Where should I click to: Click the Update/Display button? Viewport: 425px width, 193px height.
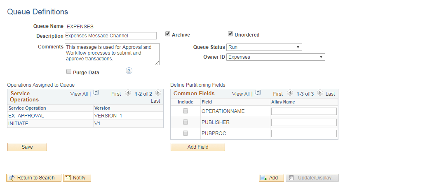click(x=312, y=178)
